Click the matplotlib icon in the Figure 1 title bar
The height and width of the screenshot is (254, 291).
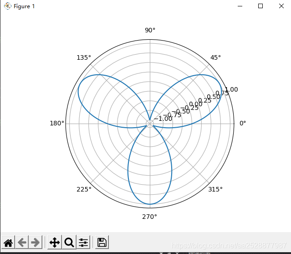[8, 6]
